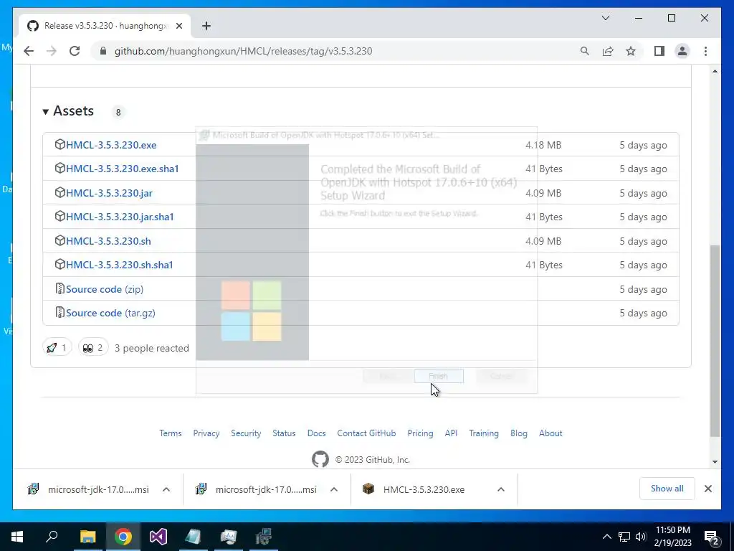Open the Blog footer link
Screen dimensions: 734x551
tap(519, 433)
